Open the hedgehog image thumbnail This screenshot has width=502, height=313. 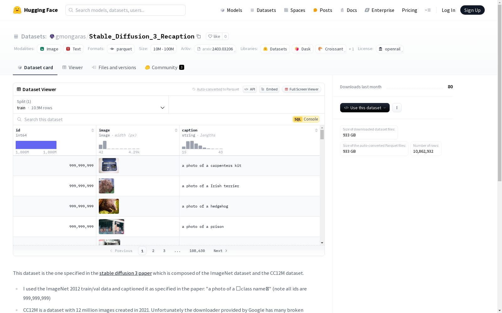pos(109,206)
